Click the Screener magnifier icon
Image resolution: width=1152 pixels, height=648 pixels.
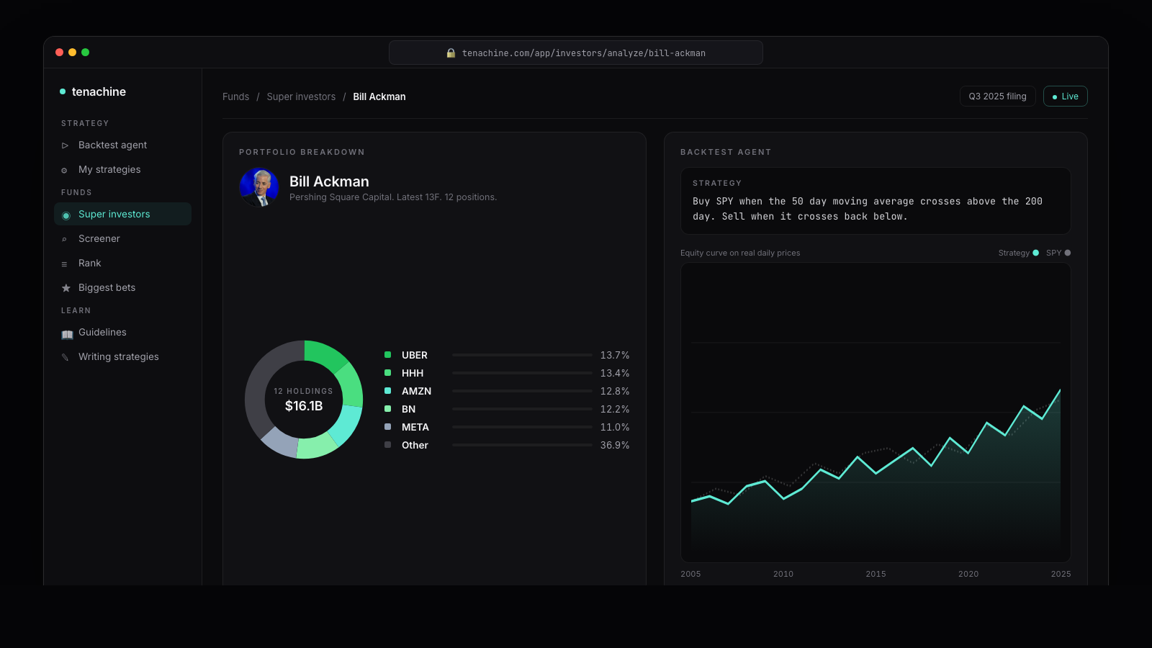pyautogui.click(x=64, y=239)
